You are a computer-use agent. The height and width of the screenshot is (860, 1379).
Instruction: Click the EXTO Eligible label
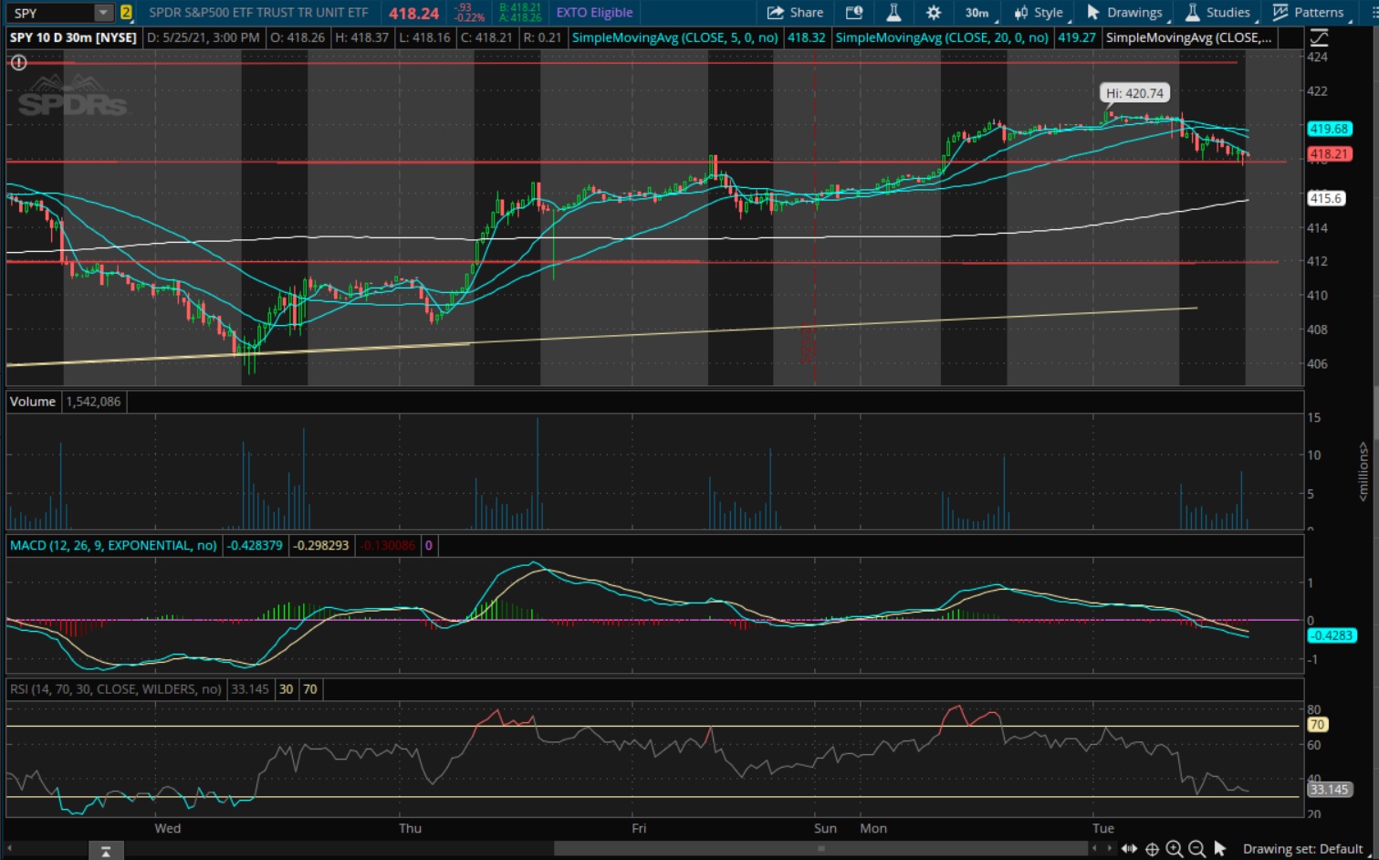coord(594,13)
